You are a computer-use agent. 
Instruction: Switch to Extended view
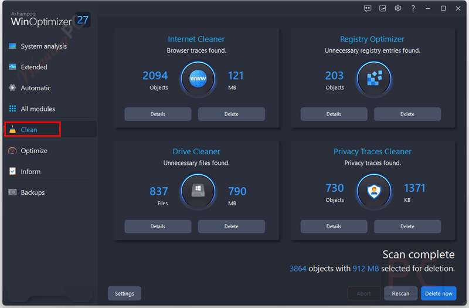click(x=34, y=67)
